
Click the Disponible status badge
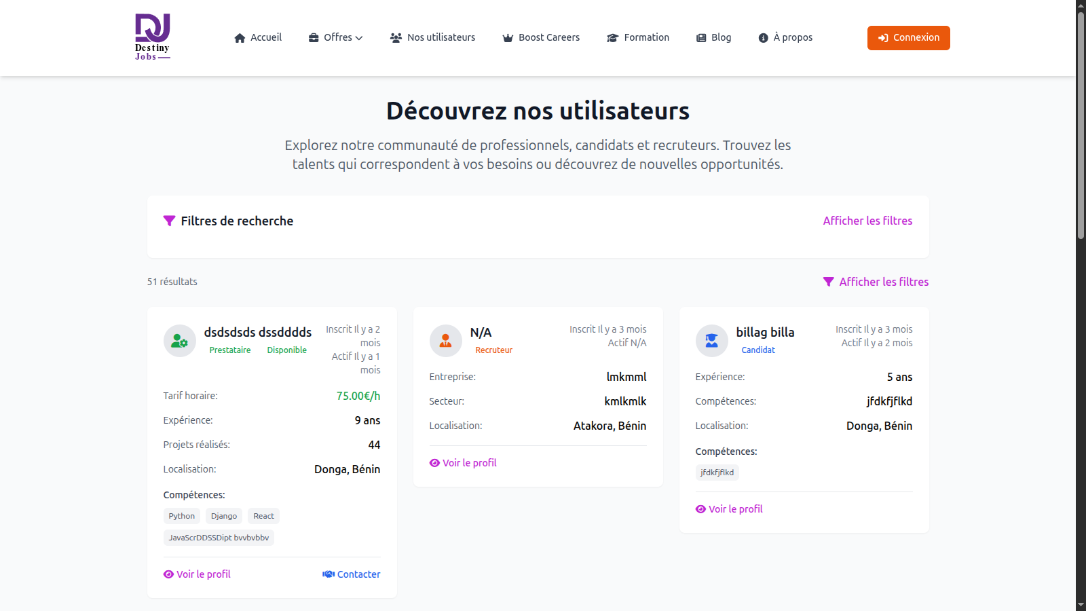pos(287,350)
